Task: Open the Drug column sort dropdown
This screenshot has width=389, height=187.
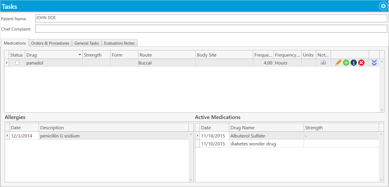Action: point(79,55)
